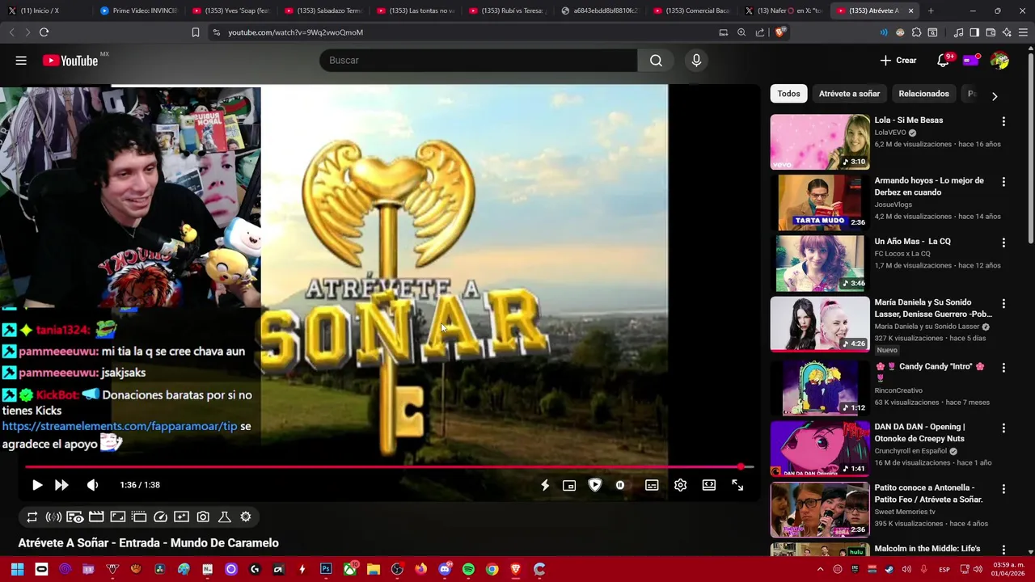This screenshot has height=582, width=1035.
Task: Reload the page
Action: [44, 32]
